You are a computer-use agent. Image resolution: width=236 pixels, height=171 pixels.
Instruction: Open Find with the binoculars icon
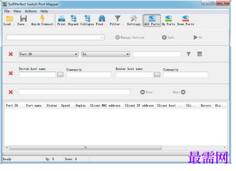pyautogui.click(x=102, y=18)
